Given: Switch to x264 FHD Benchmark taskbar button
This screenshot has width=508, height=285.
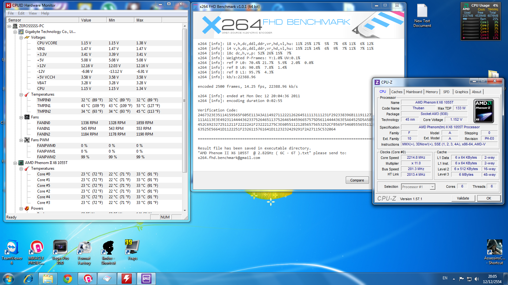Looking at the screenshot, I should coord(107,279).
